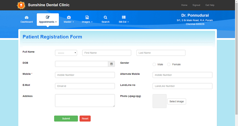Click the Bill-Est list icon
This screenshot has height=126, width=238.
pyautogui.click(x=124, y=17)
